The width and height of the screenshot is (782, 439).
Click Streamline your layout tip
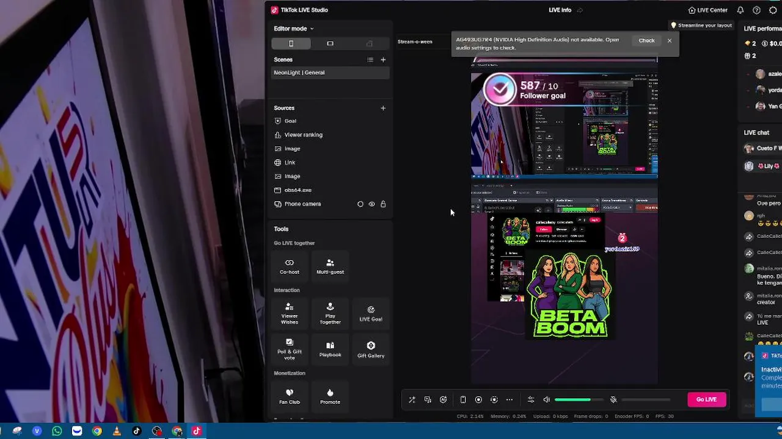pyautogui.click(x=701, y=26)
